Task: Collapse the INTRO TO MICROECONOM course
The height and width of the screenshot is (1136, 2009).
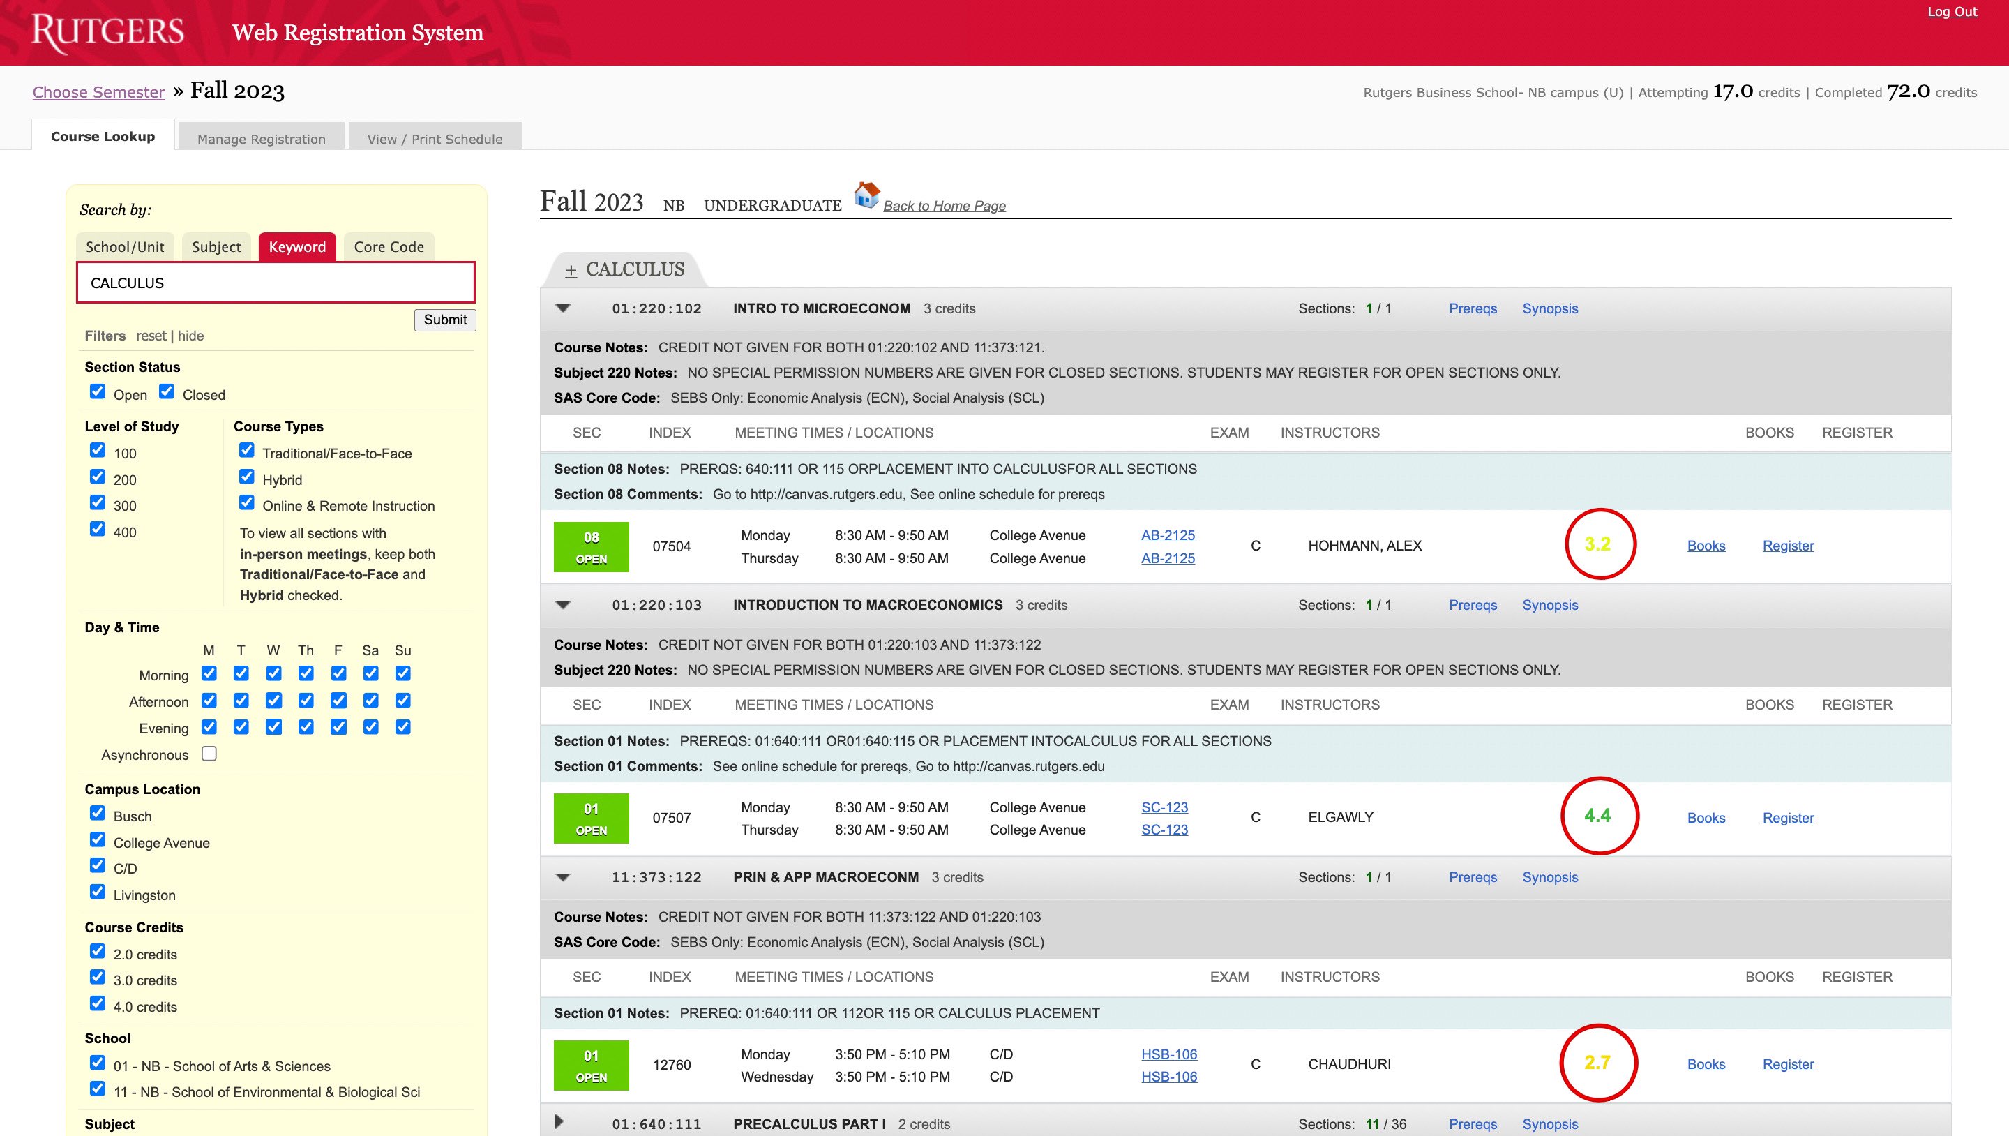Action: click(563, 308)
